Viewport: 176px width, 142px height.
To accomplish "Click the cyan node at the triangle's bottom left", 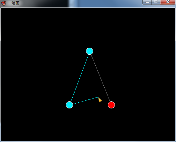I will click(x=69, y=105).
